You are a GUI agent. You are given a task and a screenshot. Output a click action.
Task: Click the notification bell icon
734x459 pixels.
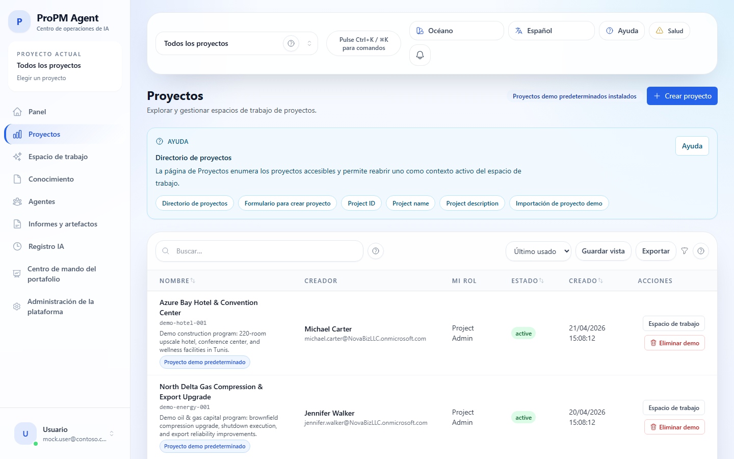[420, 55]
